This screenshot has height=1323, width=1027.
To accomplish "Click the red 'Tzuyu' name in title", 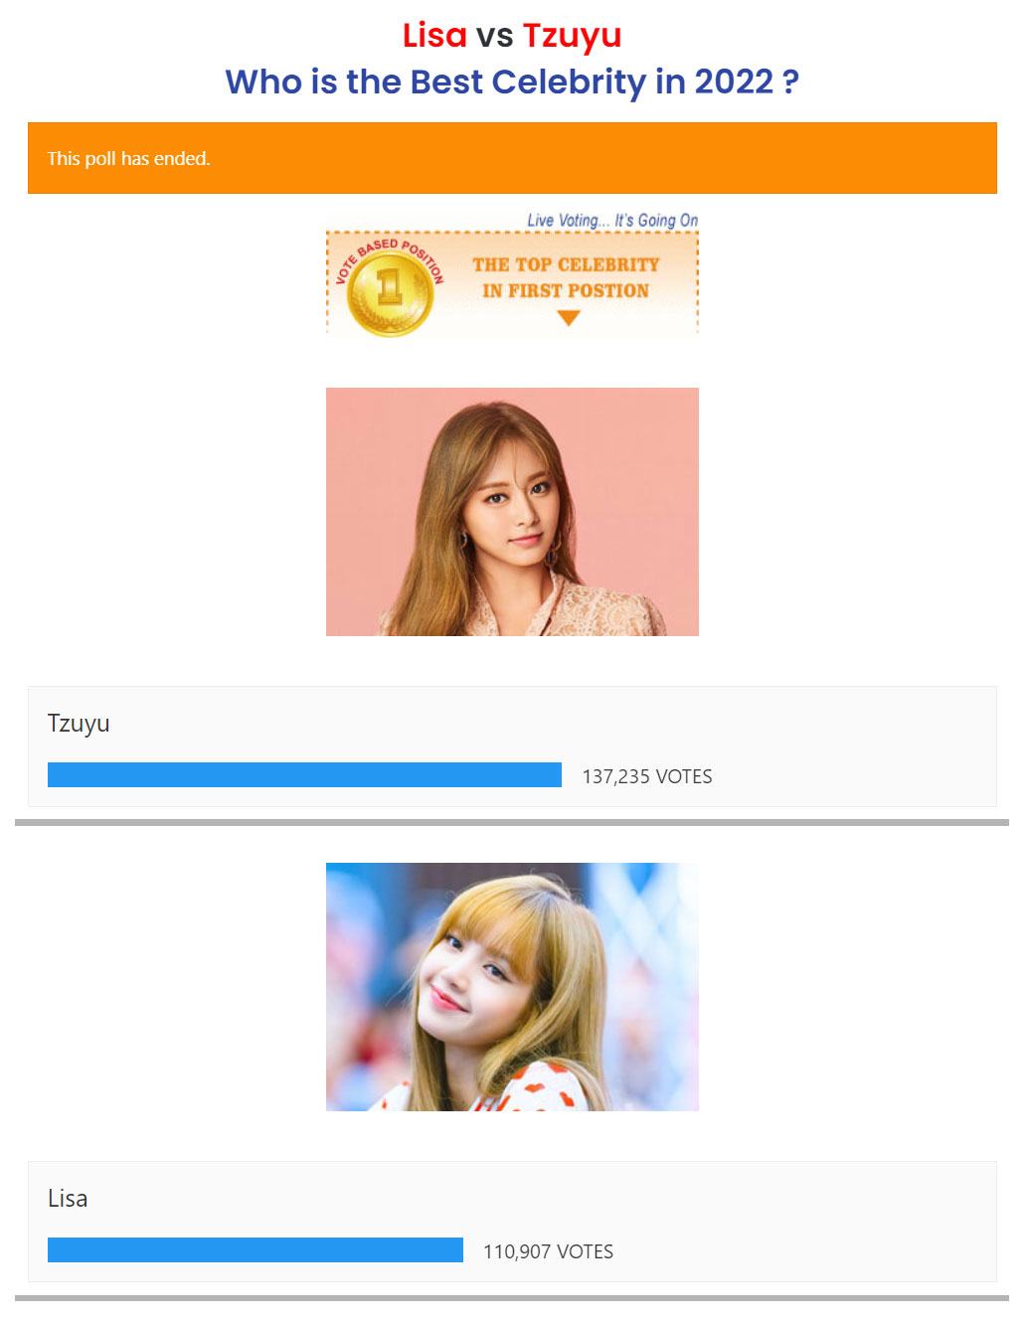I will click(572, 37).
